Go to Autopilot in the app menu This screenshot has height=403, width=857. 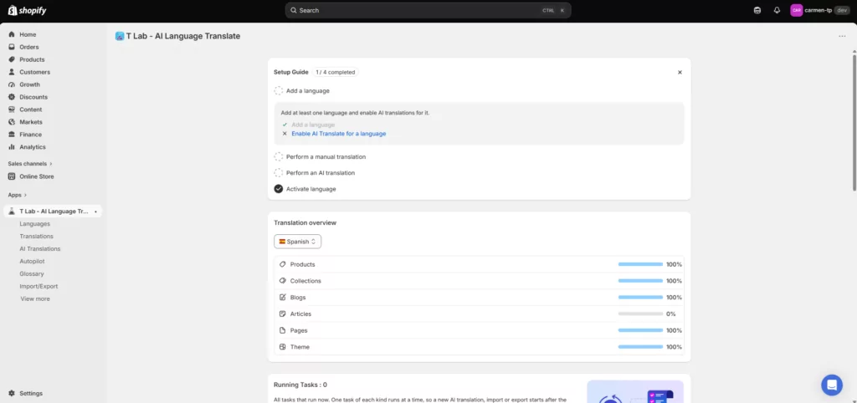33,262
